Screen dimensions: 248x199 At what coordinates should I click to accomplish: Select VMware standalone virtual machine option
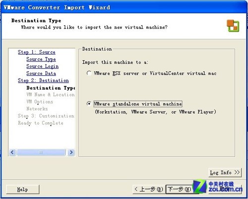(89, 103)
